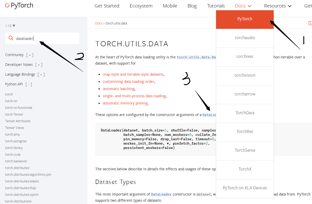Open the Tutorials menu item

tap(216, 6)
